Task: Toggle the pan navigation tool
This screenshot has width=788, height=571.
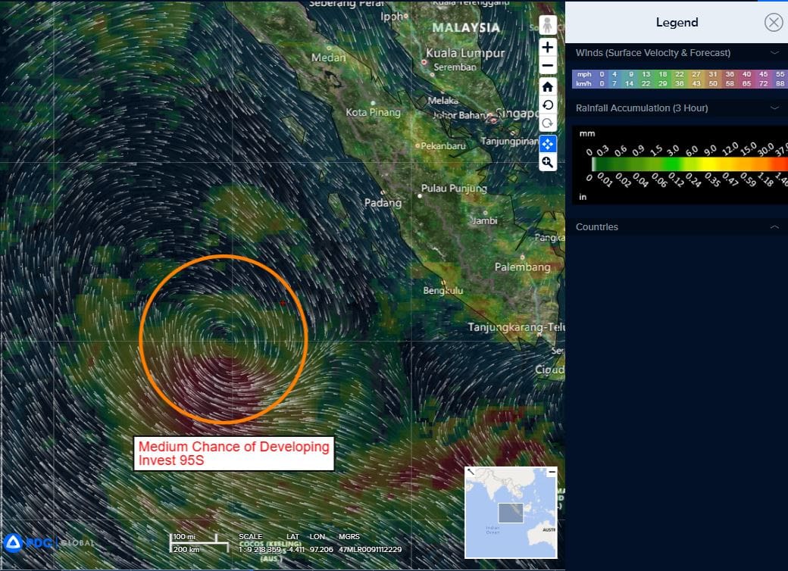Action: click(547, 143)
